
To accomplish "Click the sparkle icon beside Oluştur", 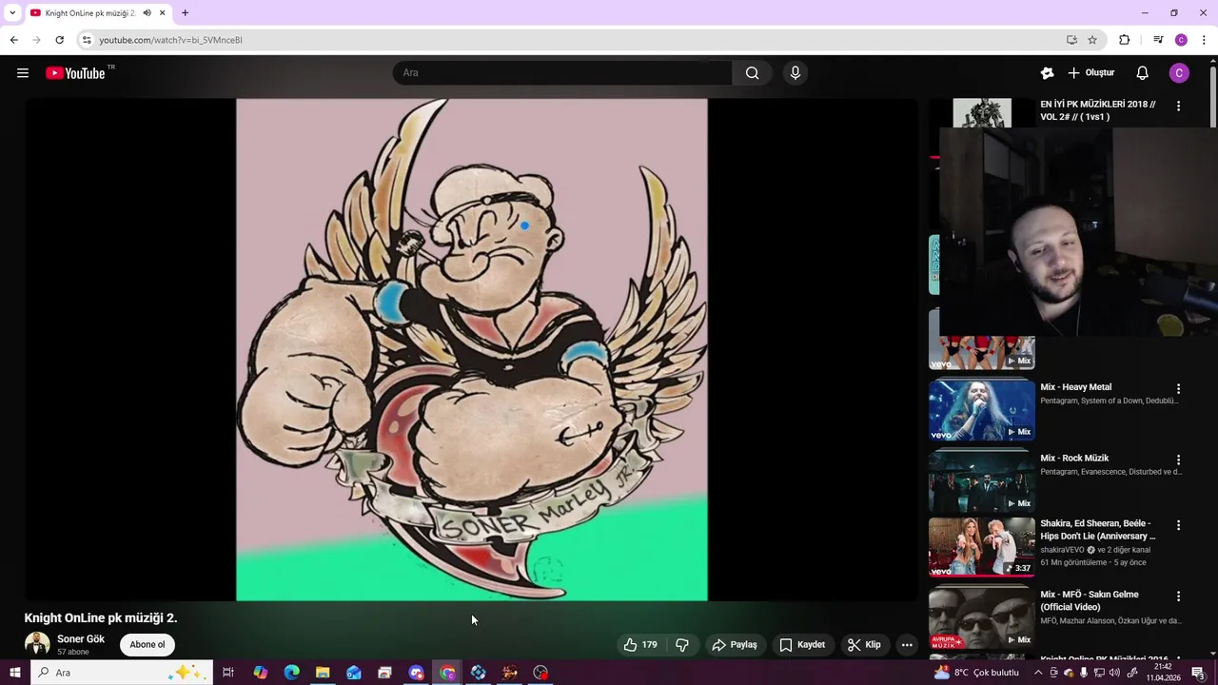I will [1047, 73].
